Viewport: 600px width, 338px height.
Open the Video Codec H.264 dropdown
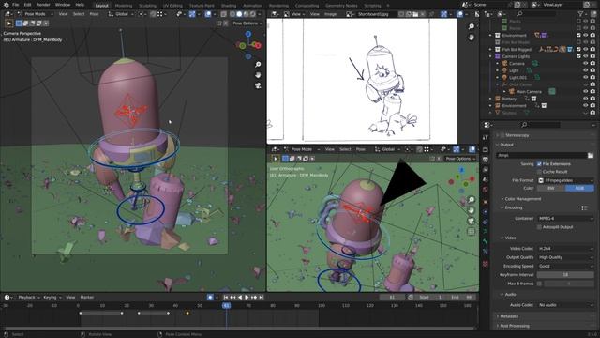[x=566, y=249]
